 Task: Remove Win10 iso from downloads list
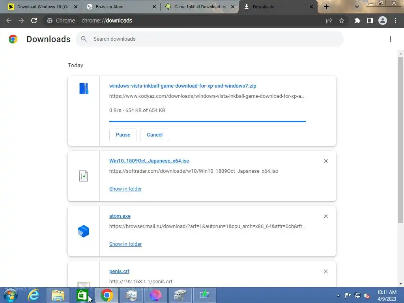325,161
